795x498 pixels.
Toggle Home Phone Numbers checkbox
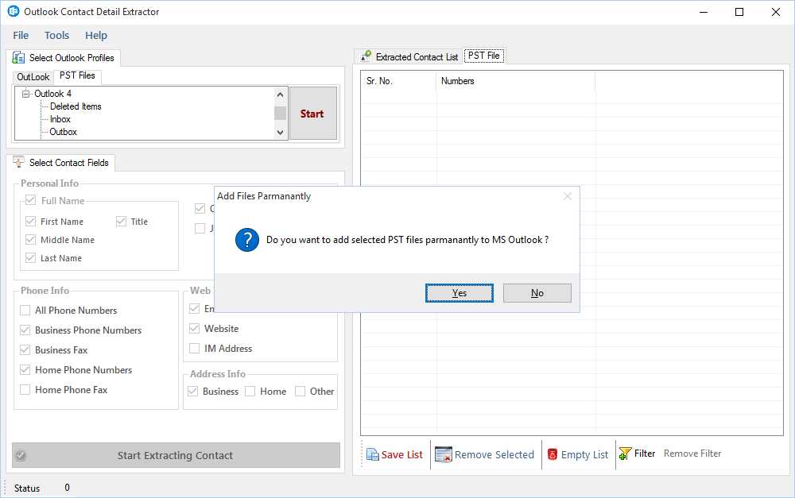pos(25,370)
